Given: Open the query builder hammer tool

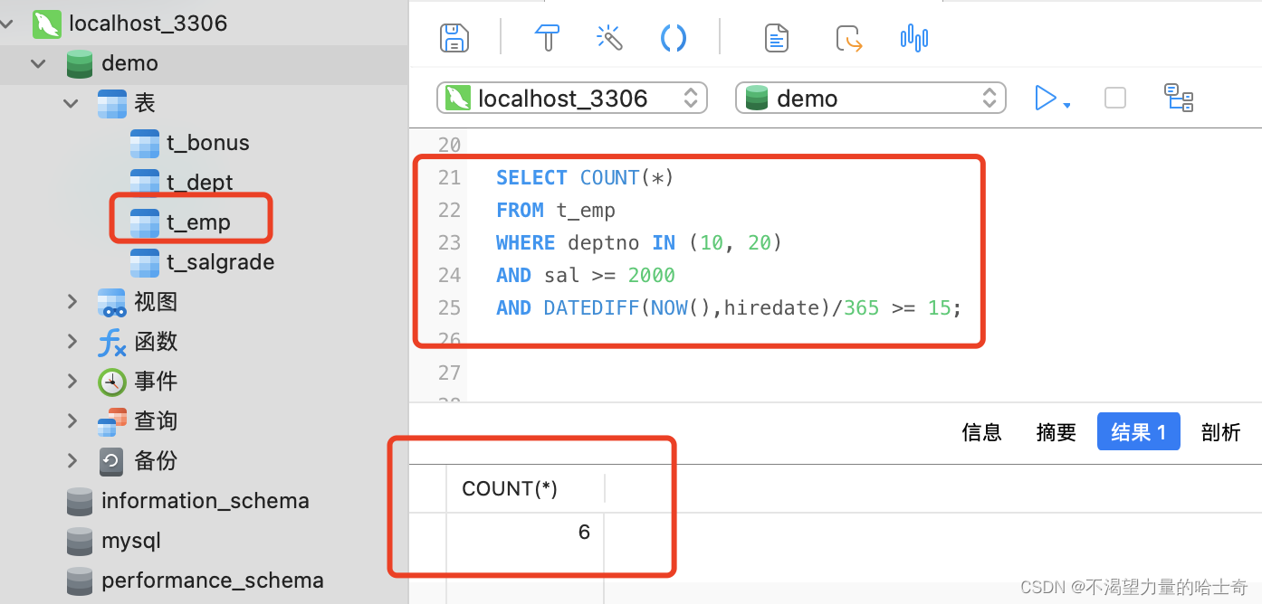Looking at the screenshot, I should (548, 38).
